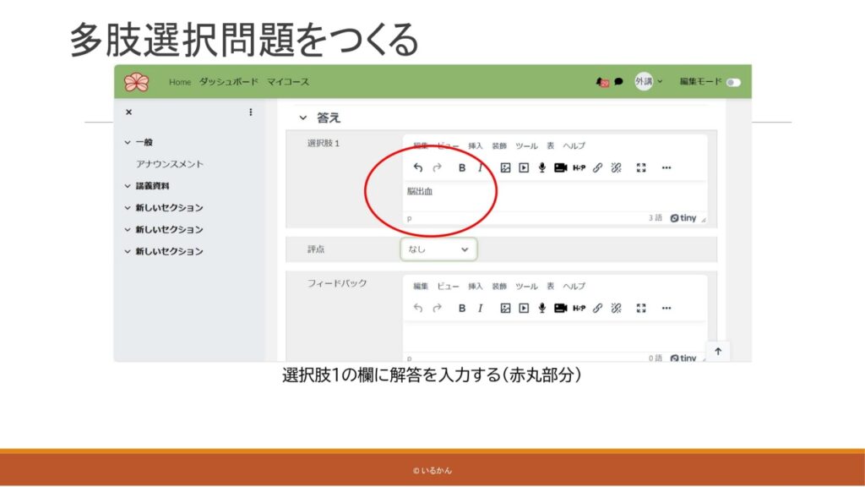Insert an image in the 選択肢1 editor
The height and width of the screenshot is (487, 865).
coord(505,167)
